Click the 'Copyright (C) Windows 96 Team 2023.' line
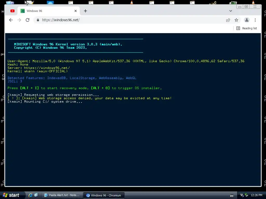The height and width of the screenshot is (199, 266). (x=50, y=48)
